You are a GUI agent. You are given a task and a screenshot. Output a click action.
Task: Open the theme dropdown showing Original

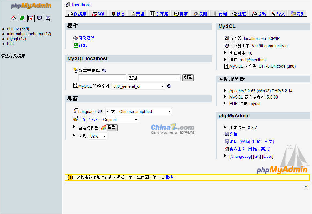[x=120, y=120]
